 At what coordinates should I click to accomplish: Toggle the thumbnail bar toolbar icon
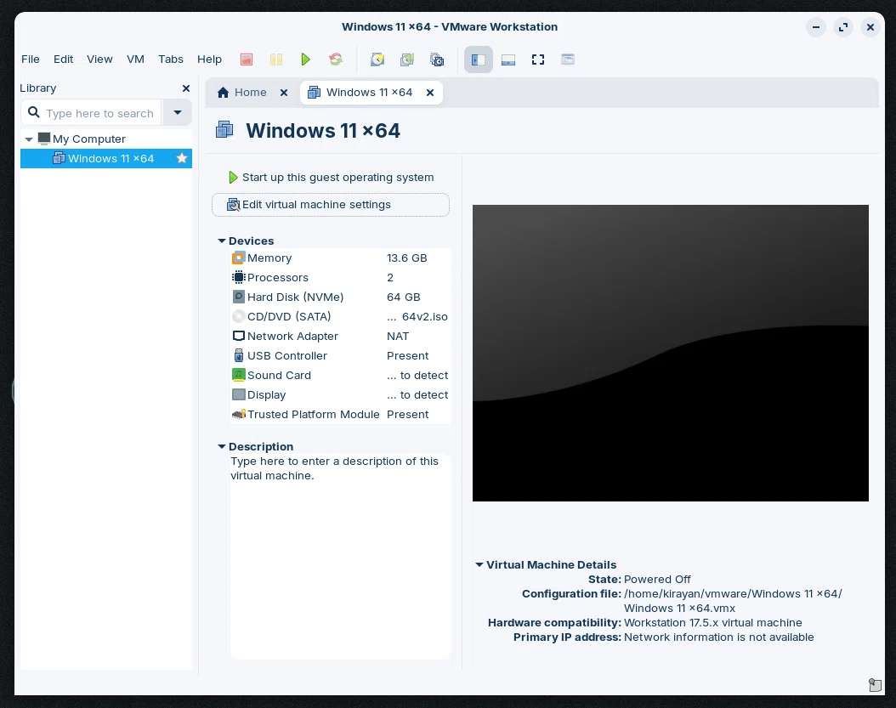click(508, 59)
